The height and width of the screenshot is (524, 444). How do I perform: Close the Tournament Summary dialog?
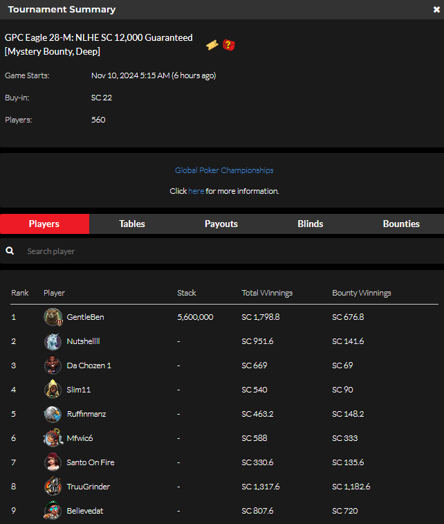coord(436,10)
